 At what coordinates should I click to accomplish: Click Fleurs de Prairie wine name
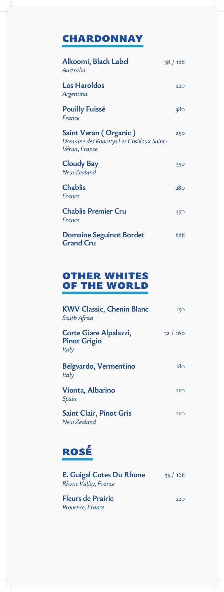point(88,498)
